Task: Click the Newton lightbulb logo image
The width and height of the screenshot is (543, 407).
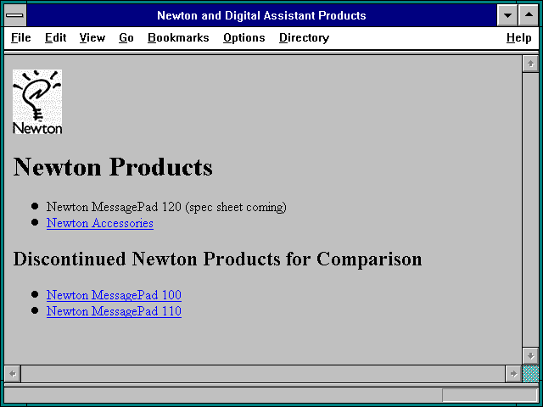Action: tap(37, 102)
